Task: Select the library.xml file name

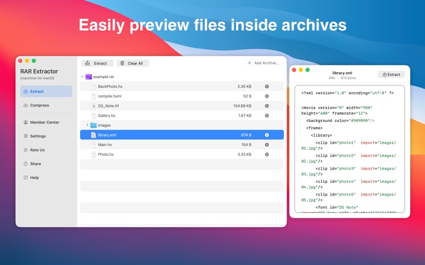Action: click(x=107, y=135)
